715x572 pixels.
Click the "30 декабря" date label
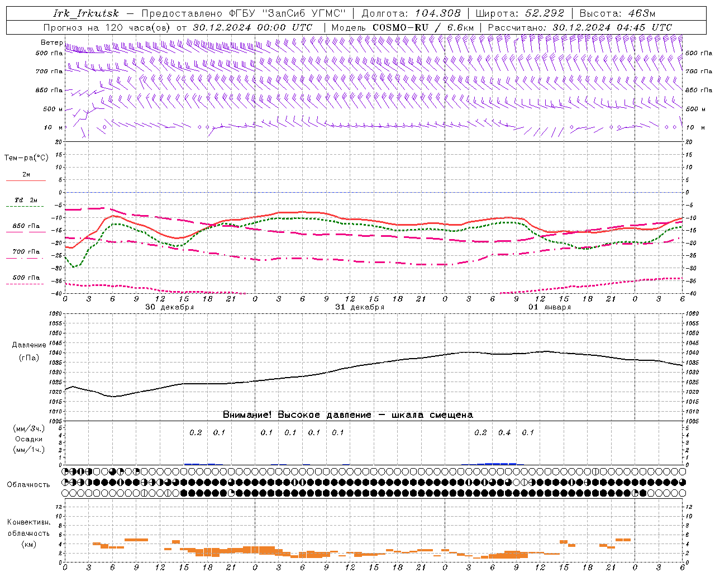[x=169, y=307]
